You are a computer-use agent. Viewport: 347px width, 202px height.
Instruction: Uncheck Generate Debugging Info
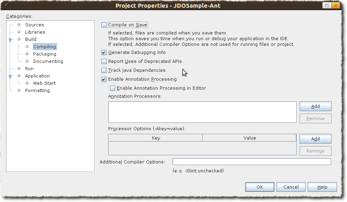point(104,53)
